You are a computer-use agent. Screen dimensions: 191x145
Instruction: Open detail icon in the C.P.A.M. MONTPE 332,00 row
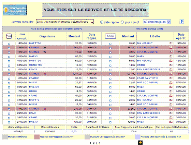point(171,109)
